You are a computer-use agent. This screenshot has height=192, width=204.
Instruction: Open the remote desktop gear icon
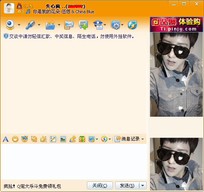coord(115,25)
